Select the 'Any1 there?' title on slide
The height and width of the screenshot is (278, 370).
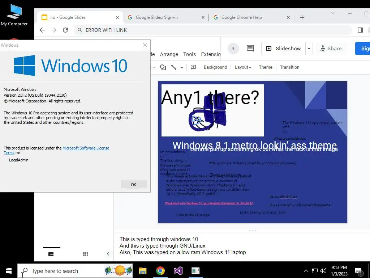pyautogui.click(x=210, y=97)
